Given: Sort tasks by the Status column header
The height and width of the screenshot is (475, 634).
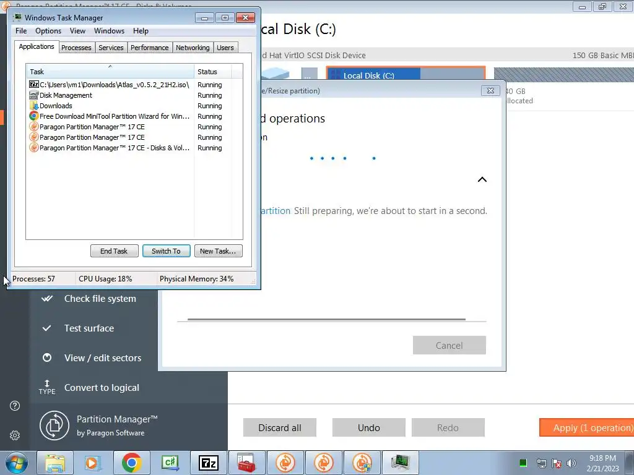Looking at the screenshot, I should [x=213, y=72].
